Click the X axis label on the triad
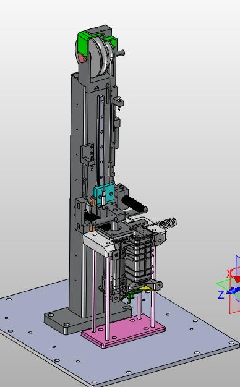The height and width of the screenshot is (387, 240). click(x=229, y=273)
